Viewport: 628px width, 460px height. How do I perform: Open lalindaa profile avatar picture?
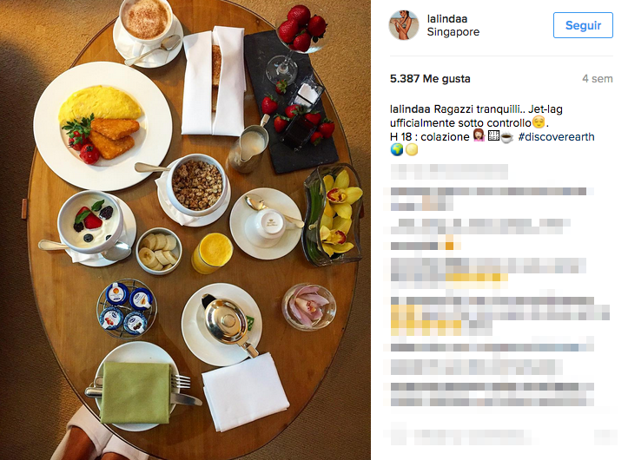coord(404,25)
